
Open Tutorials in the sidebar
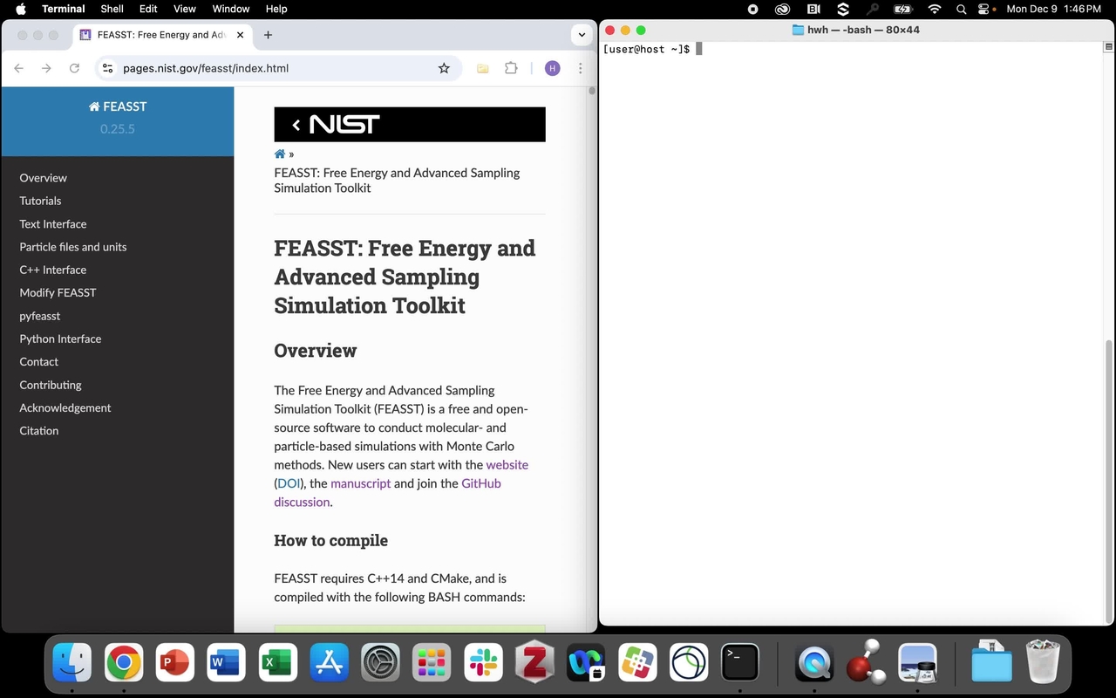41,201
